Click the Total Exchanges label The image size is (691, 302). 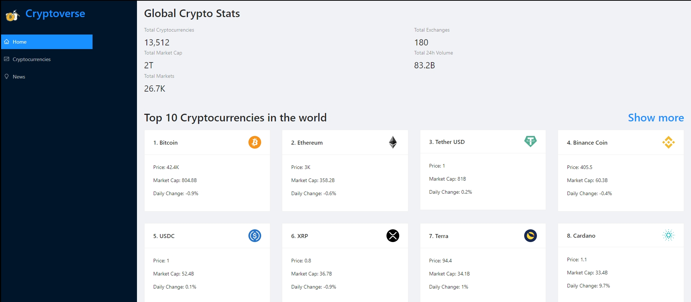(432, 30)
